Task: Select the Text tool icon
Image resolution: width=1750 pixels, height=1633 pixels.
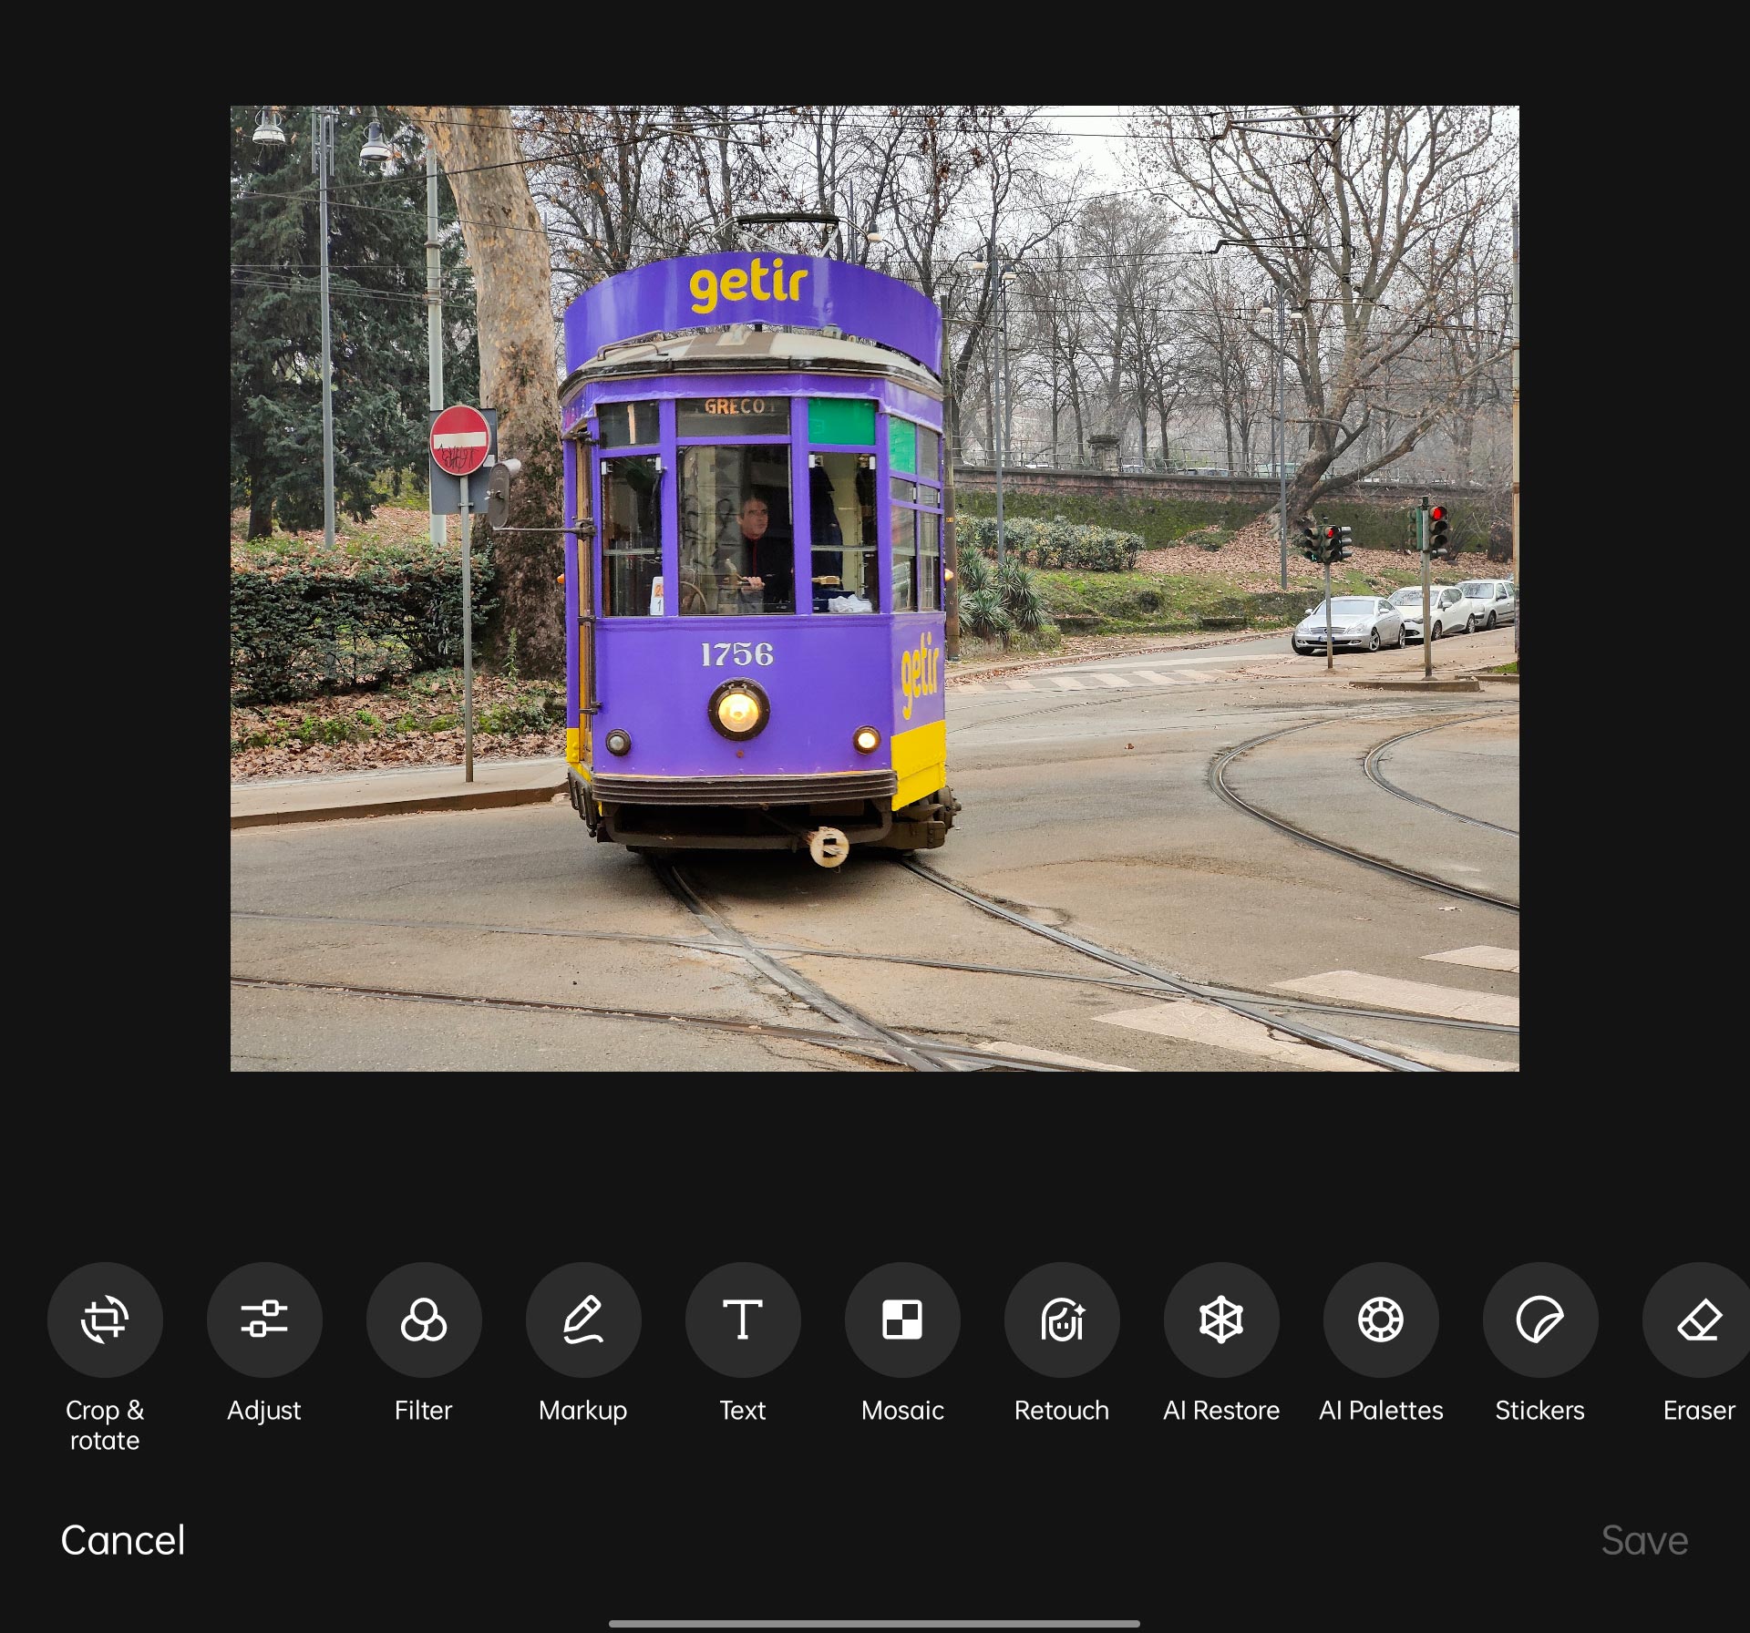Action: pyautogui.click(x=743, y=1319)
